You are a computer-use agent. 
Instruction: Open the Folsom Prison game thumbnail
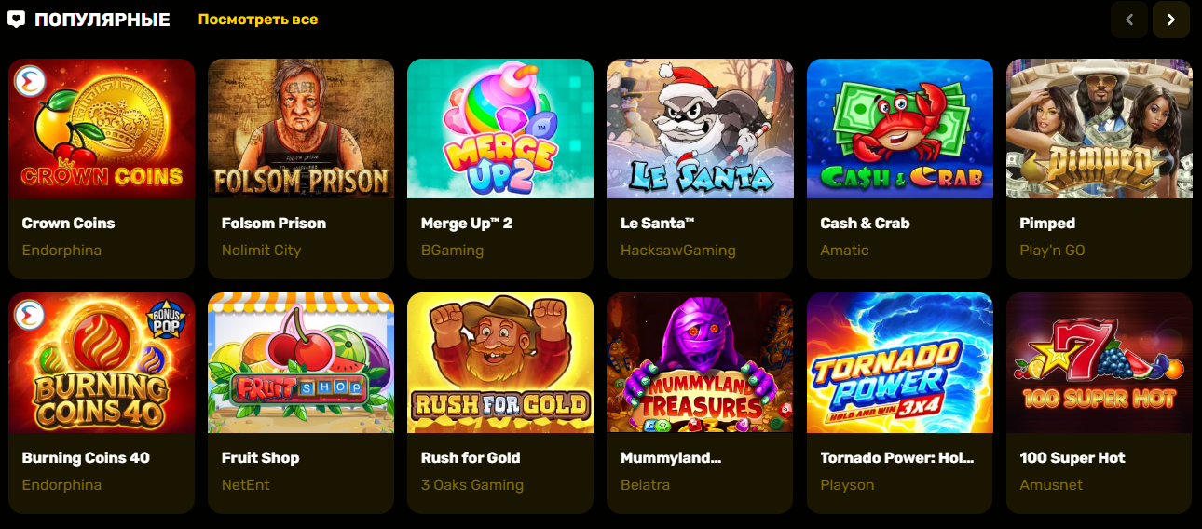301,129
